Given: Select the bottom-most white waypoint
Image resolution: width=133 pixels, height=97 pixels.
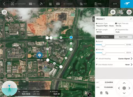Looking at the screenshot, I should 61,67.
